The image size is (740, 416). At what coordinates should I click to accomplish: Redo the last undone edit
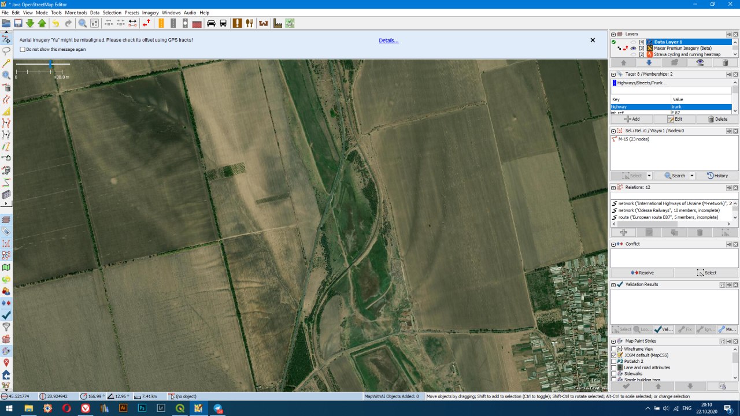(68, 23)
